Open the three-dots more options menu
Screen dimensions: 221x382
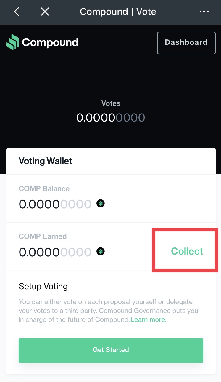pos(204,12)
